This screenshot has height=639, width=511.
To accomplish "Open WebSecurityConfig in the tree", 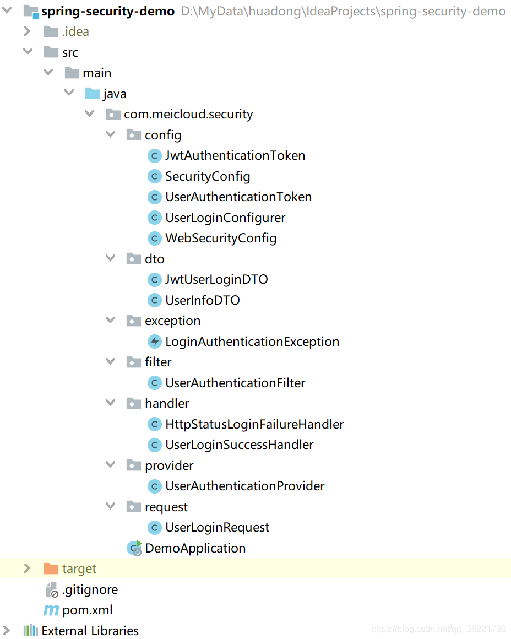I will coord(221,238).
